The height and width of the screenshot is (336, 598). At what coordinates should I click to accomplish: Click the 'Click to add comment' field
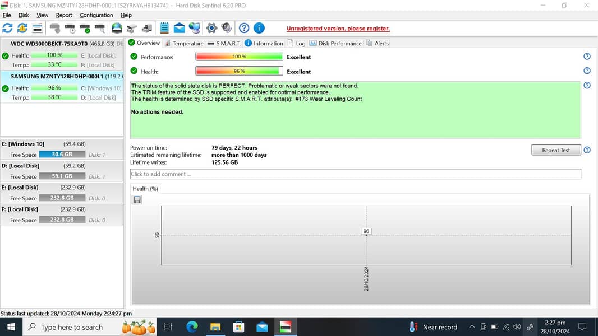pyautogui.click(x=355, y=174)
